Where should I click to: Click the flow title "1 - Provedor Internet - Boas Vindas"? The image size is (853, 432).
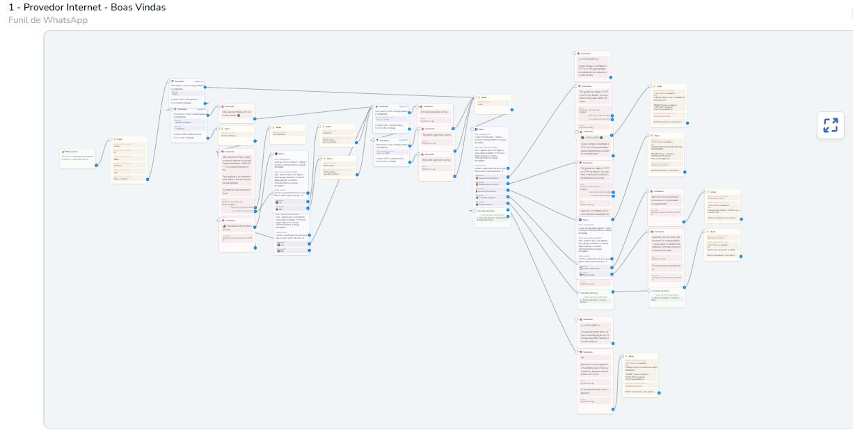click(87, 8)
